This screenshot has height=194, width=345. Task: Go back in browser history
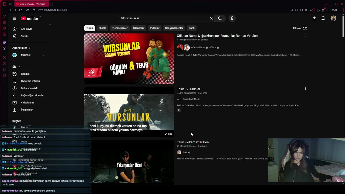point(11,10)
